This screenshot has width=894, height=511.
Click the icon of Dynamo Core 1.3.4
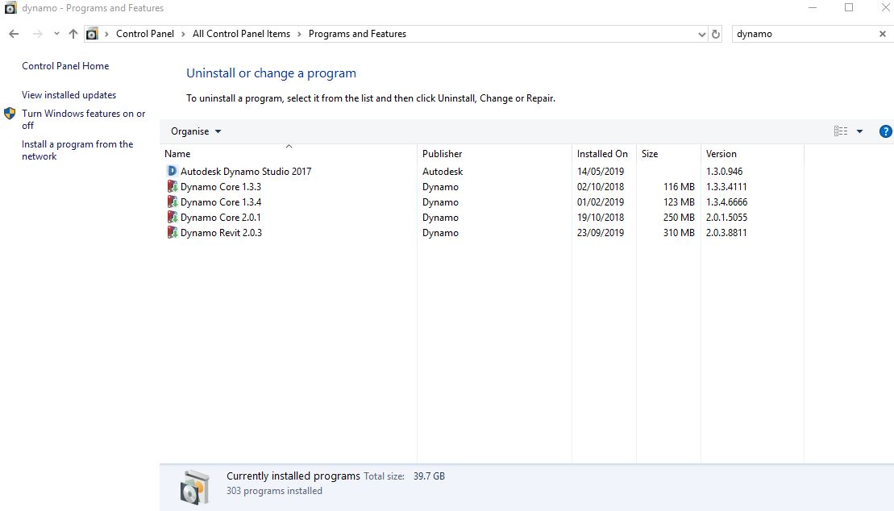(172, 201)
